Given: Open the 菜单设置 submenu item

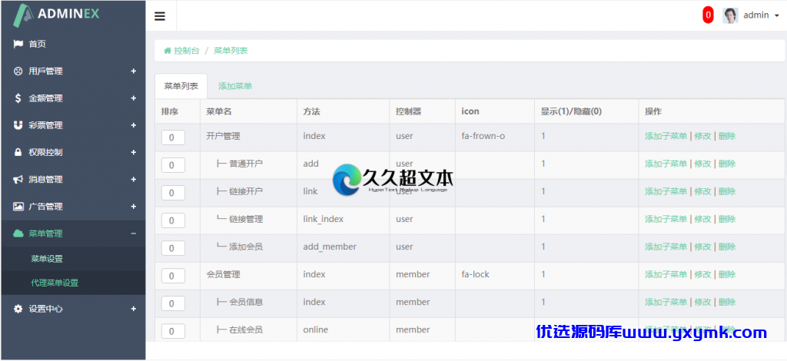Looking at the screenshot, I should 47,259.
